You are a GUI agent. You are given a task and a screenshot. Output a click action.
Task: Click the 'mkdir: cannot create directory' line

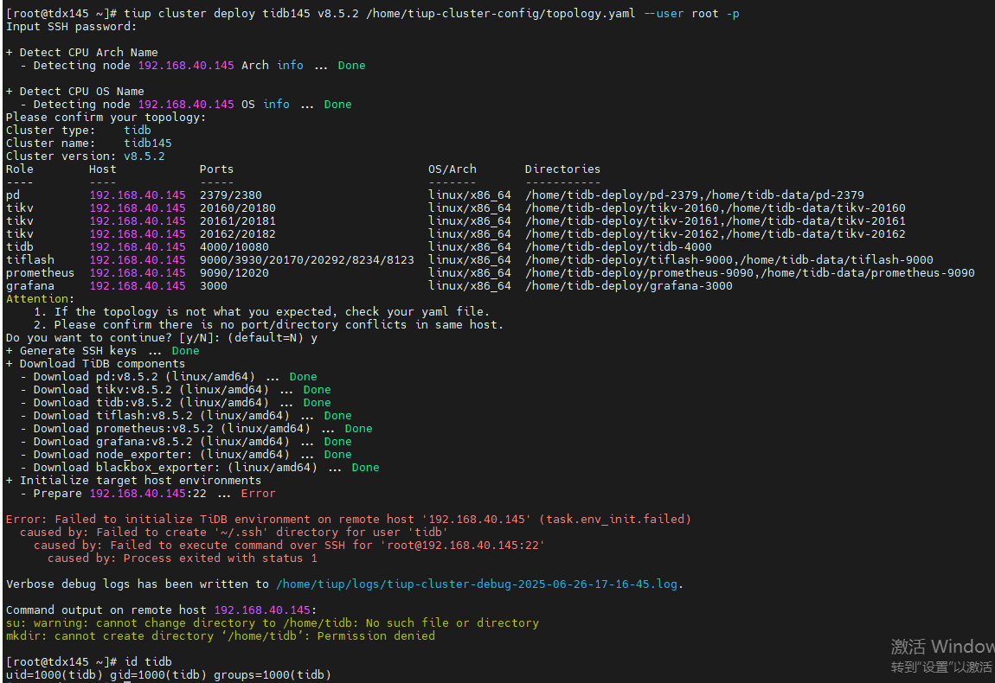(220, 636)
